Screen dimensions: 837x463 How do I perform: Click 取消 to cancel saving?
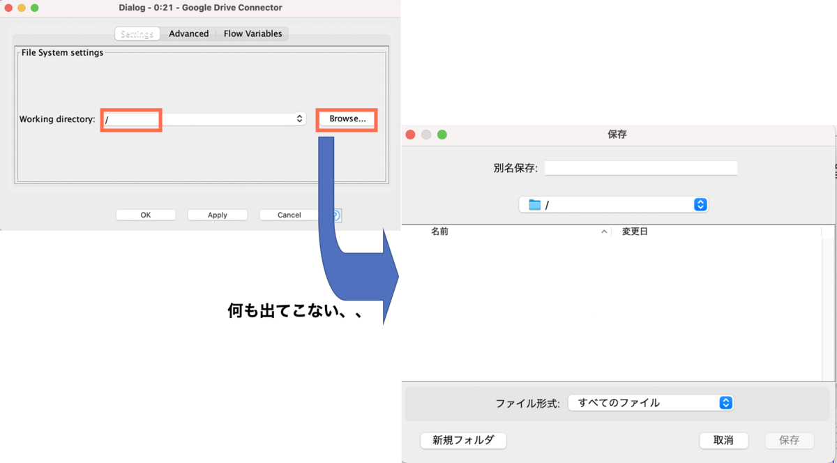tap(724, 441)
